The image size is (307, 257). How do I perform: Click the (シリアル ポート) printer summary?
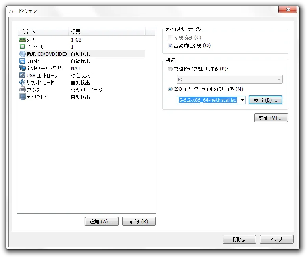point(86,90)
